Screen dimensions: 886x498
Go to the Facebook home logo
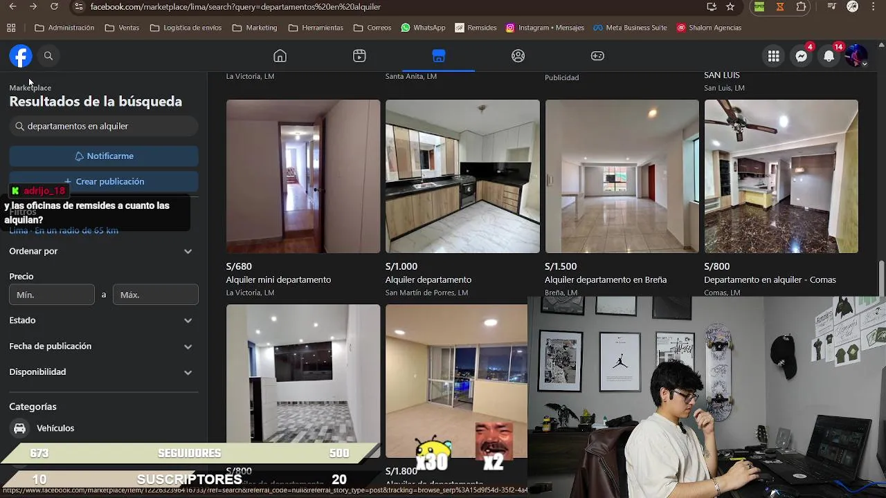click(21, 56)
